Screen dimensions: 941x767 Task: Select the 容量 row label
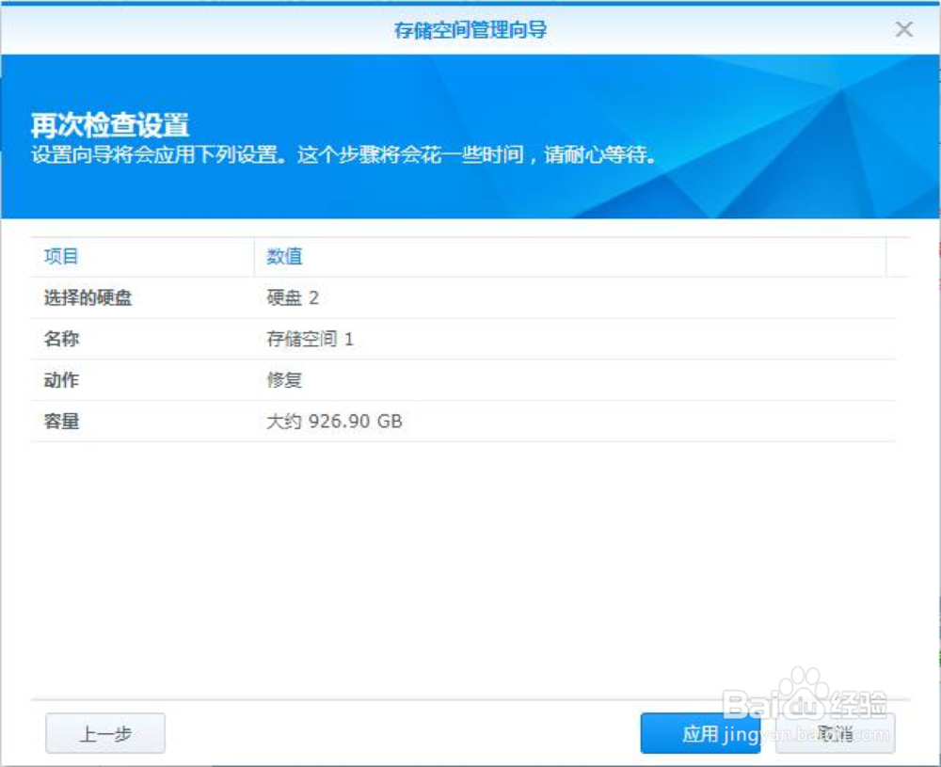[61, 422]
